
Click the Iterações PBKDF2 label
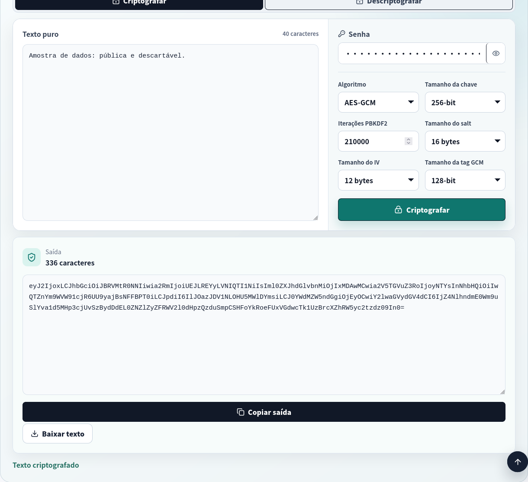(363, 123)
